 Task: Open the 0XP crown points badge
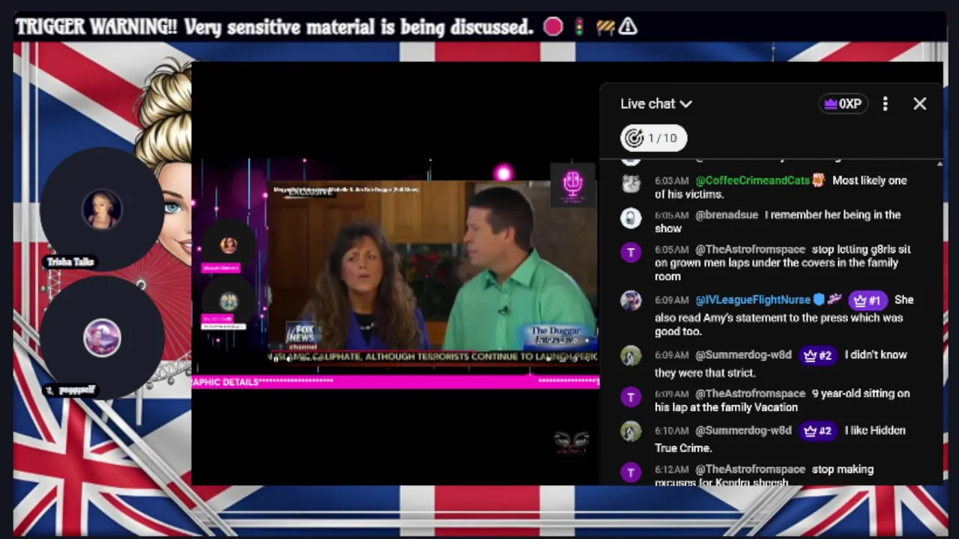click(x=843, y=104)
